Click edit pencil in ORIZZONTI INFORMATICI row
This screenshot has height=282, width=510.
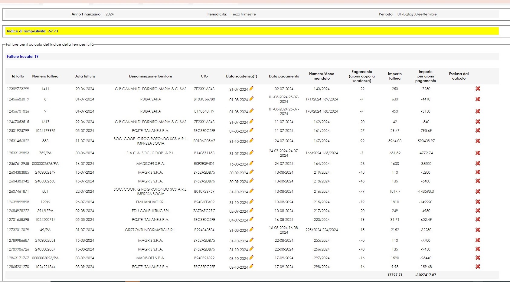[251, 229]
